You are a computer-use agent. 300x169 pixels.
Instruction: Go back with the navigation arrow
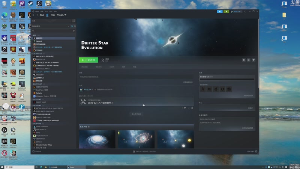33,15
